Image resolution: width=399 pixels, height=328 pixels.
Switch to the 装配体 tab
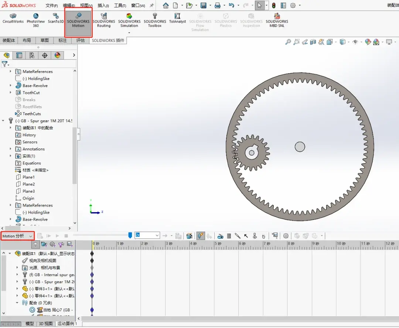pyautogui.click(x=9, y=40)
